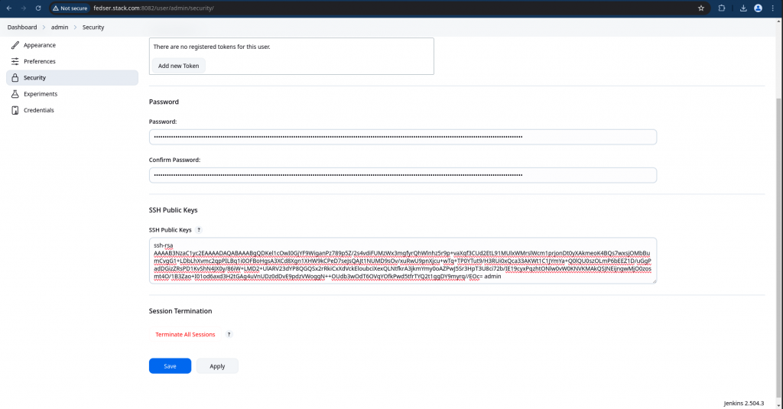Open the browser three-dot menu
Viewport: 783px width, 409px height.
774,8
